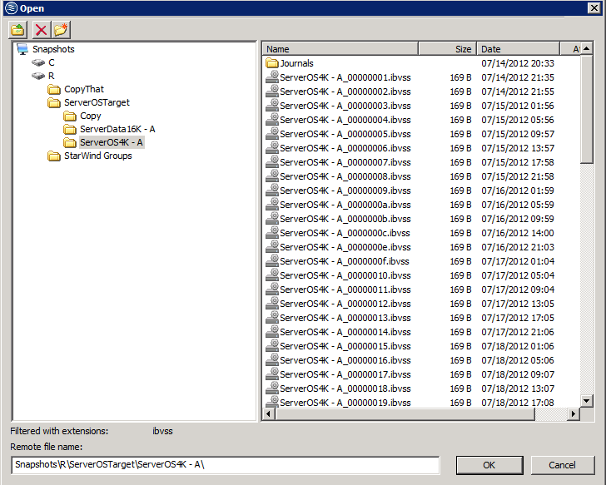Select the ServerData16K - A tree label
This screenshot has width=606, height=485.
(117, 129)
